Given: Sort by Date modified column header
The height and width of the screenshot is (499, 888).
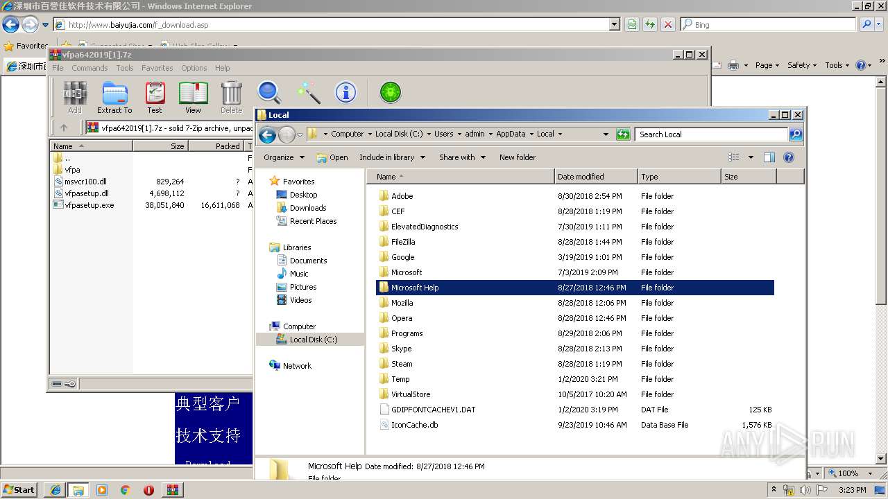Looking at the screenshot, I should pos(595,177).
